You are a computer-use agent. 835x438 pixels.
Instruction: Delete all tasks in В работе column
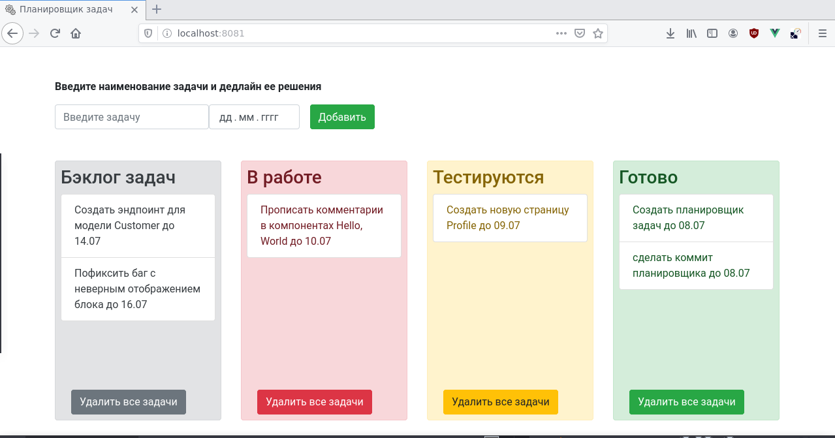[x=315, y=402]
